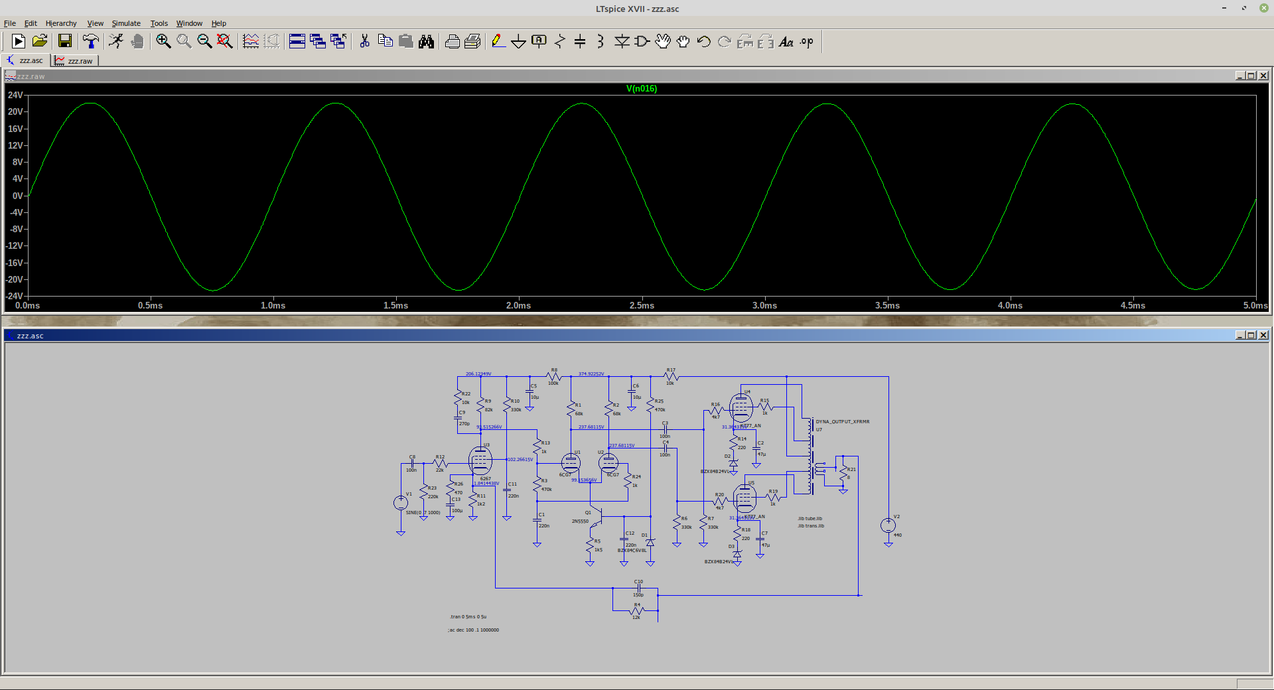The height and width of the screenshot is (690, 1274).
Task: Paste using the clipboard icon
Action: [405, 42]
